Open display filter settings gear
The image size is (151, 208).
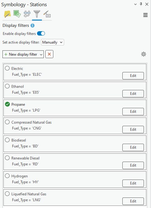click(144, 54)
